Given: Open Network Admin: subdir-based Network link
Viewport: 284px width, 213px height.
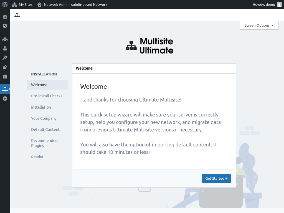Looking at the screenshot, I should pyautogui.click(x=72, y=4).
